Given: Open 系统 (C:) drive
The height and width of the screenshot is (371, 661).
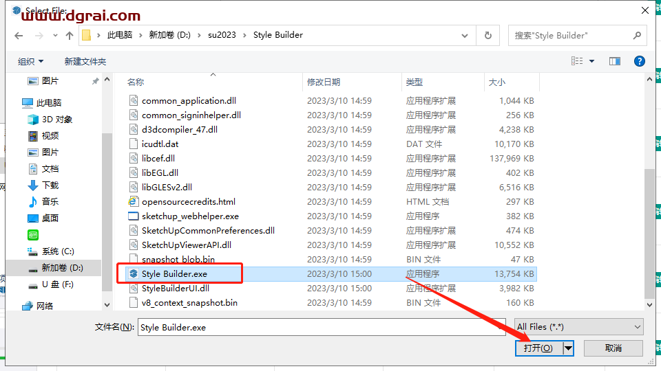Looking at the screenshot, I should tap(58, 251).
